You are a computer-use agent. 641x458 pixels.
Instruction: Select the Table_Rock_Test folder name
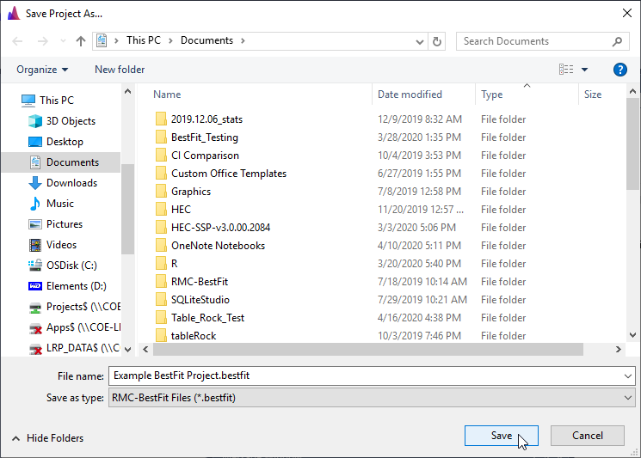coord(207,318)
